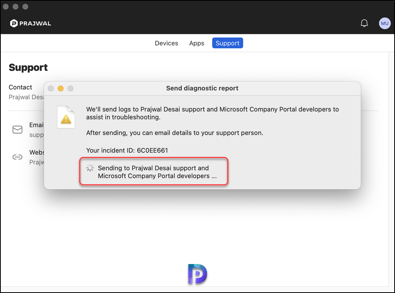This screenshot has height=293, width=395.
Task: Click the email envelope icon
Action: (x=17, y=129)
